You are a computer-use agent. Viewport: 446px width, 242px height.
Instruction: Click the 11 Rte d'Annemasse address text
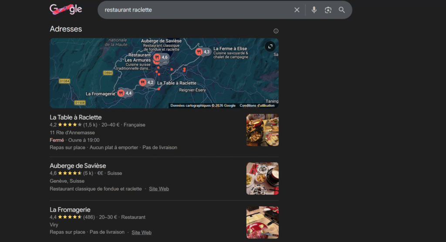72,132
